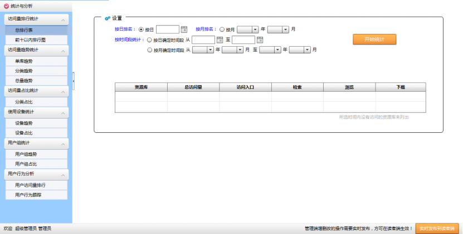
Task: Collapse 用户行为分析 section chevron
Action: [x=63, y=174]
